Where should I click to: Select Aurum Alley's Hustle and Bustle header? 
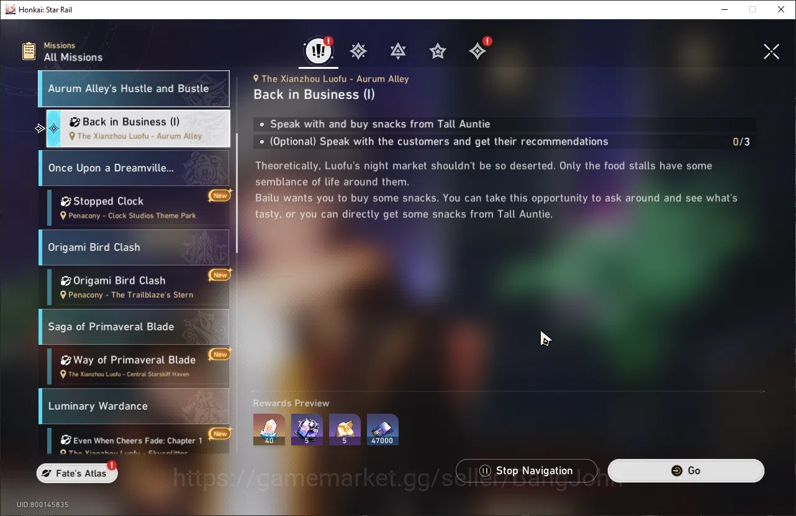click(x=134, y=89)
